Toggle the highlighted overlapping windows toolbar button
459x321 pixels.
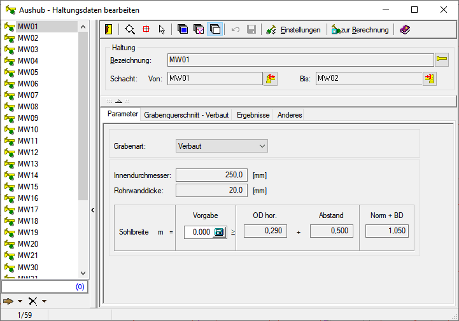(215, 29)
